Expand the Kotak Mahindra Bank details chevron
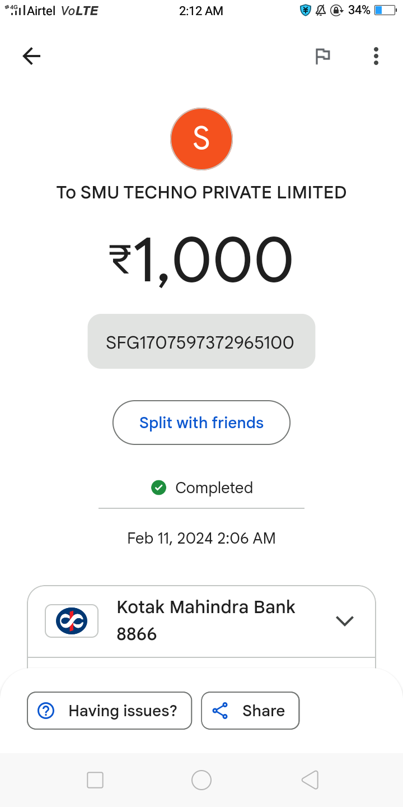 344,621
